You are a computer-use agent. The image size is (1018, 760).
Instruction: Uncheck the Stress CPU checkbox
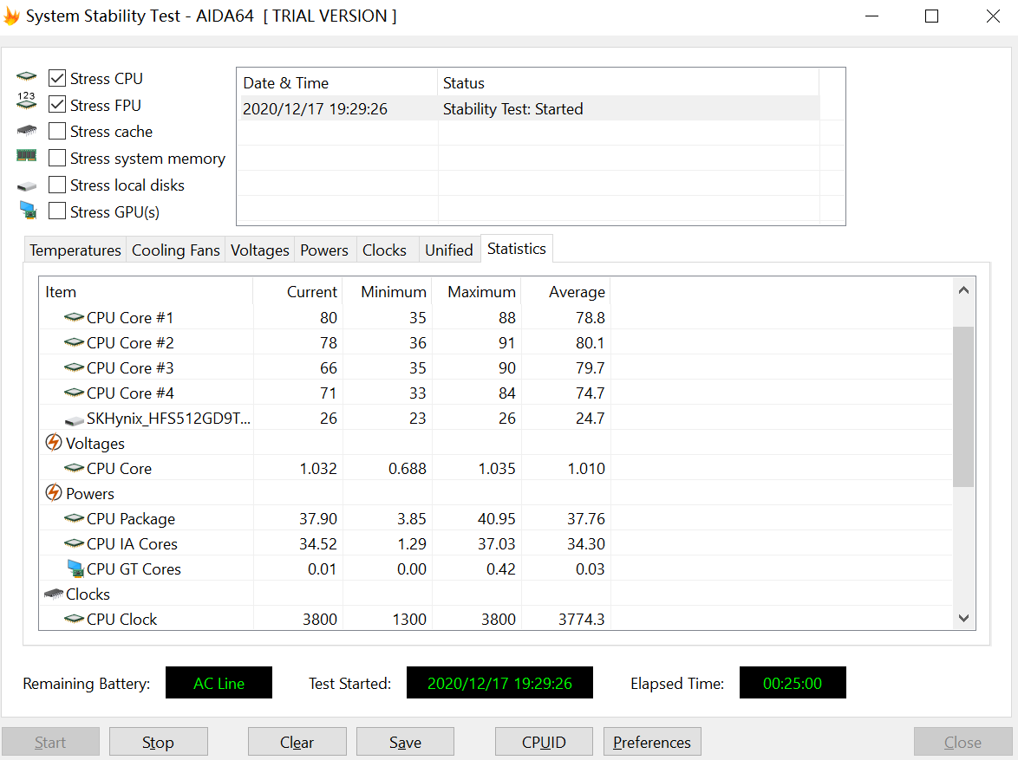click(x=57, y=78)
